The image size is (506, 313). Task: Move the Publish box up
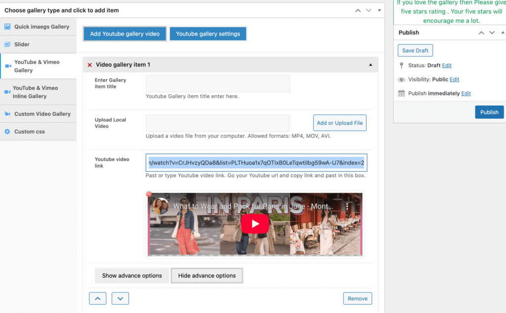[481, 33]
